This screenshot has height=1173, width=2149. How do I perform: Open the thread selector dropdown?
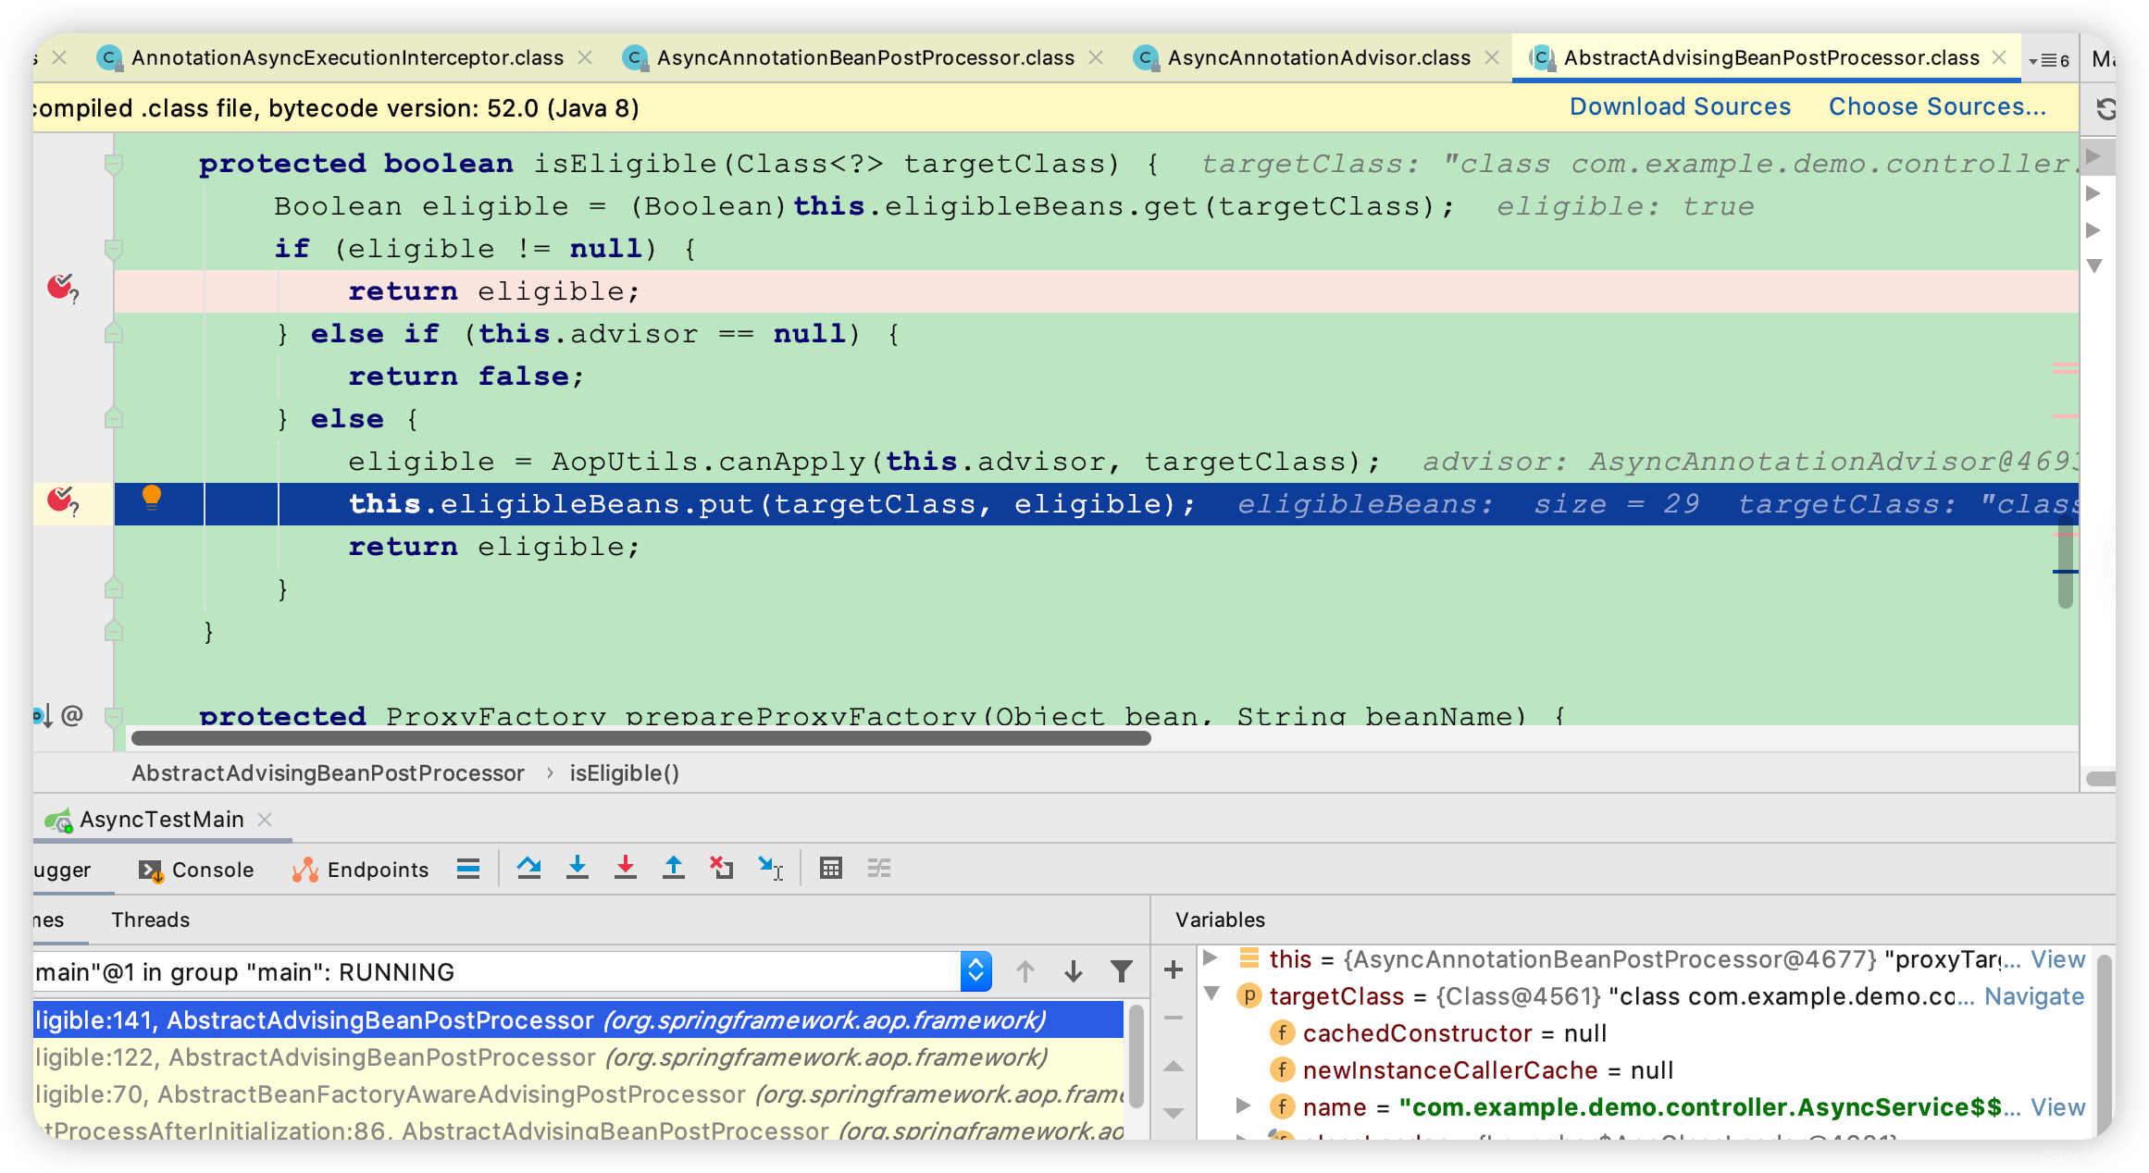(x=975, y=971)
